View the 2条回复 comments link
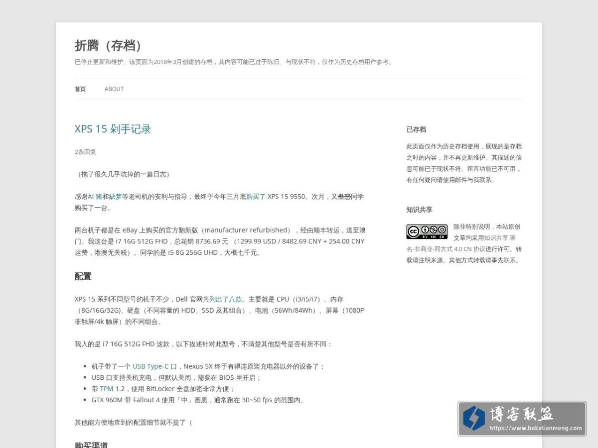This screenshot has width=598, height=448. 85,152
